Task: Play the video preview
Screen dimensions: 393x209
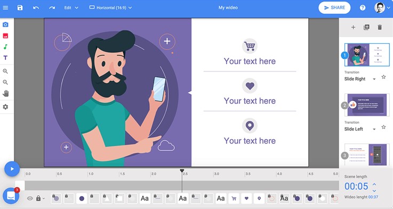Action: click(12, 169)
